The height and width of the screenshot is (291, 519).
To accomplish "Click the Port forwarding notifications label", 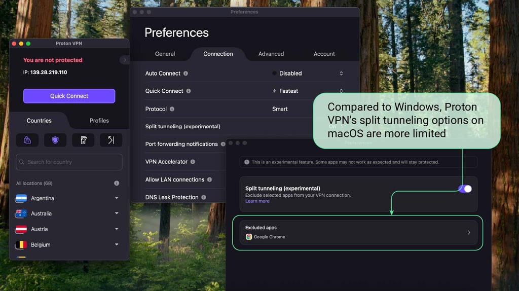I will click(181, 144).
